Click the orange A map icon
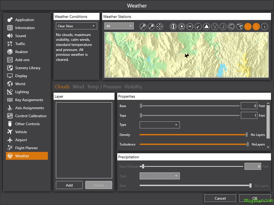 pos(256,27)
